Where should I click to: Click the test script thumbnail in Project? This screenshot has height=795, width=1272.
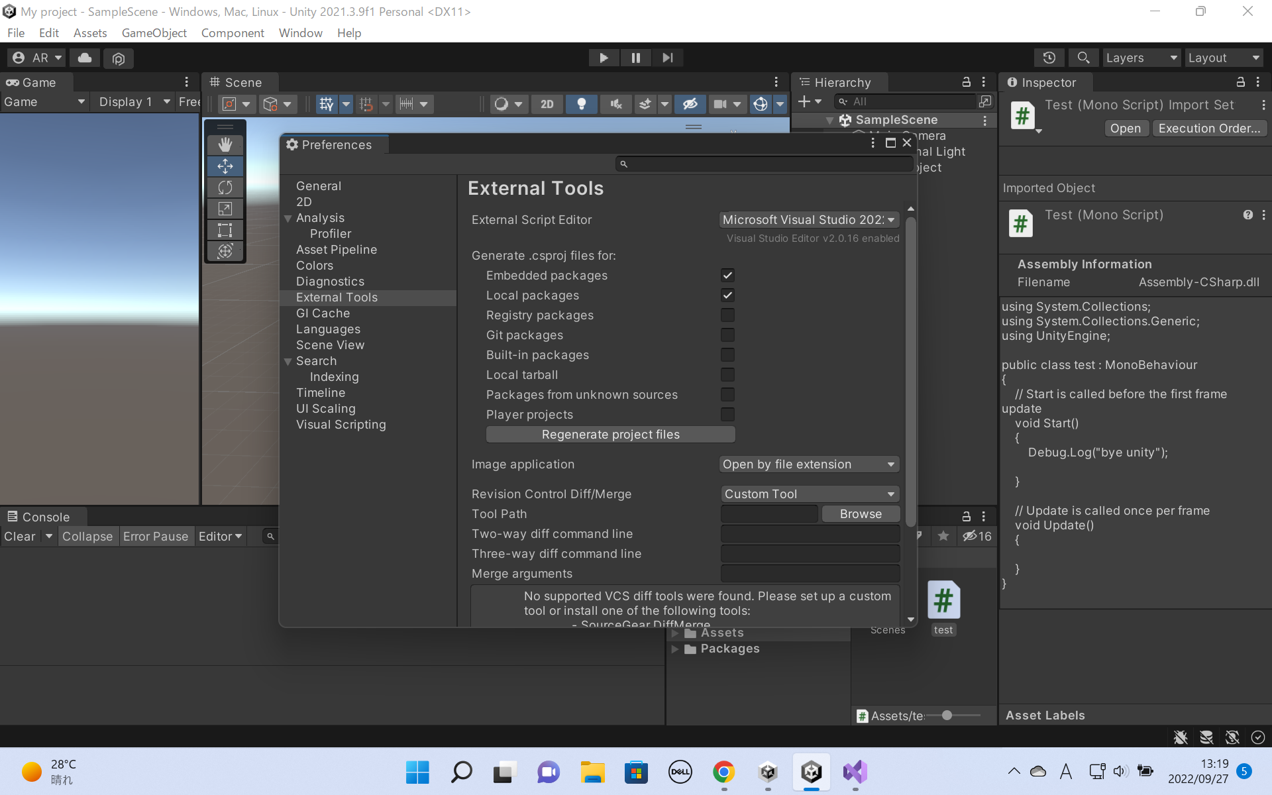(x=943, y=600)
